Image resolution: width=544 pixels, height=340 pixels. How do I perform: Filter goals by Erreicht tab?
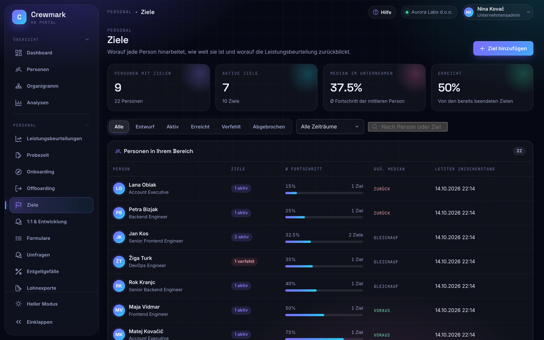click(200, 127)
